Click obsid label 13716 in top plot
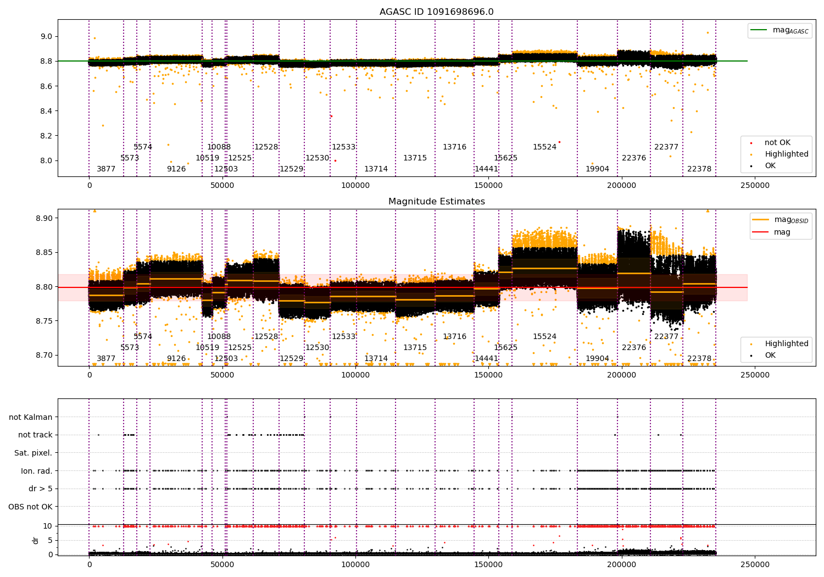This screenshot has width=824, height=577. coord(454,147)
